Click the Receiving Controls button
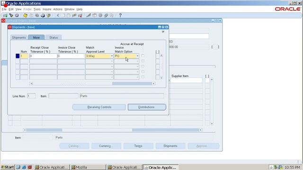303x170 pixels. pos(99,107)
